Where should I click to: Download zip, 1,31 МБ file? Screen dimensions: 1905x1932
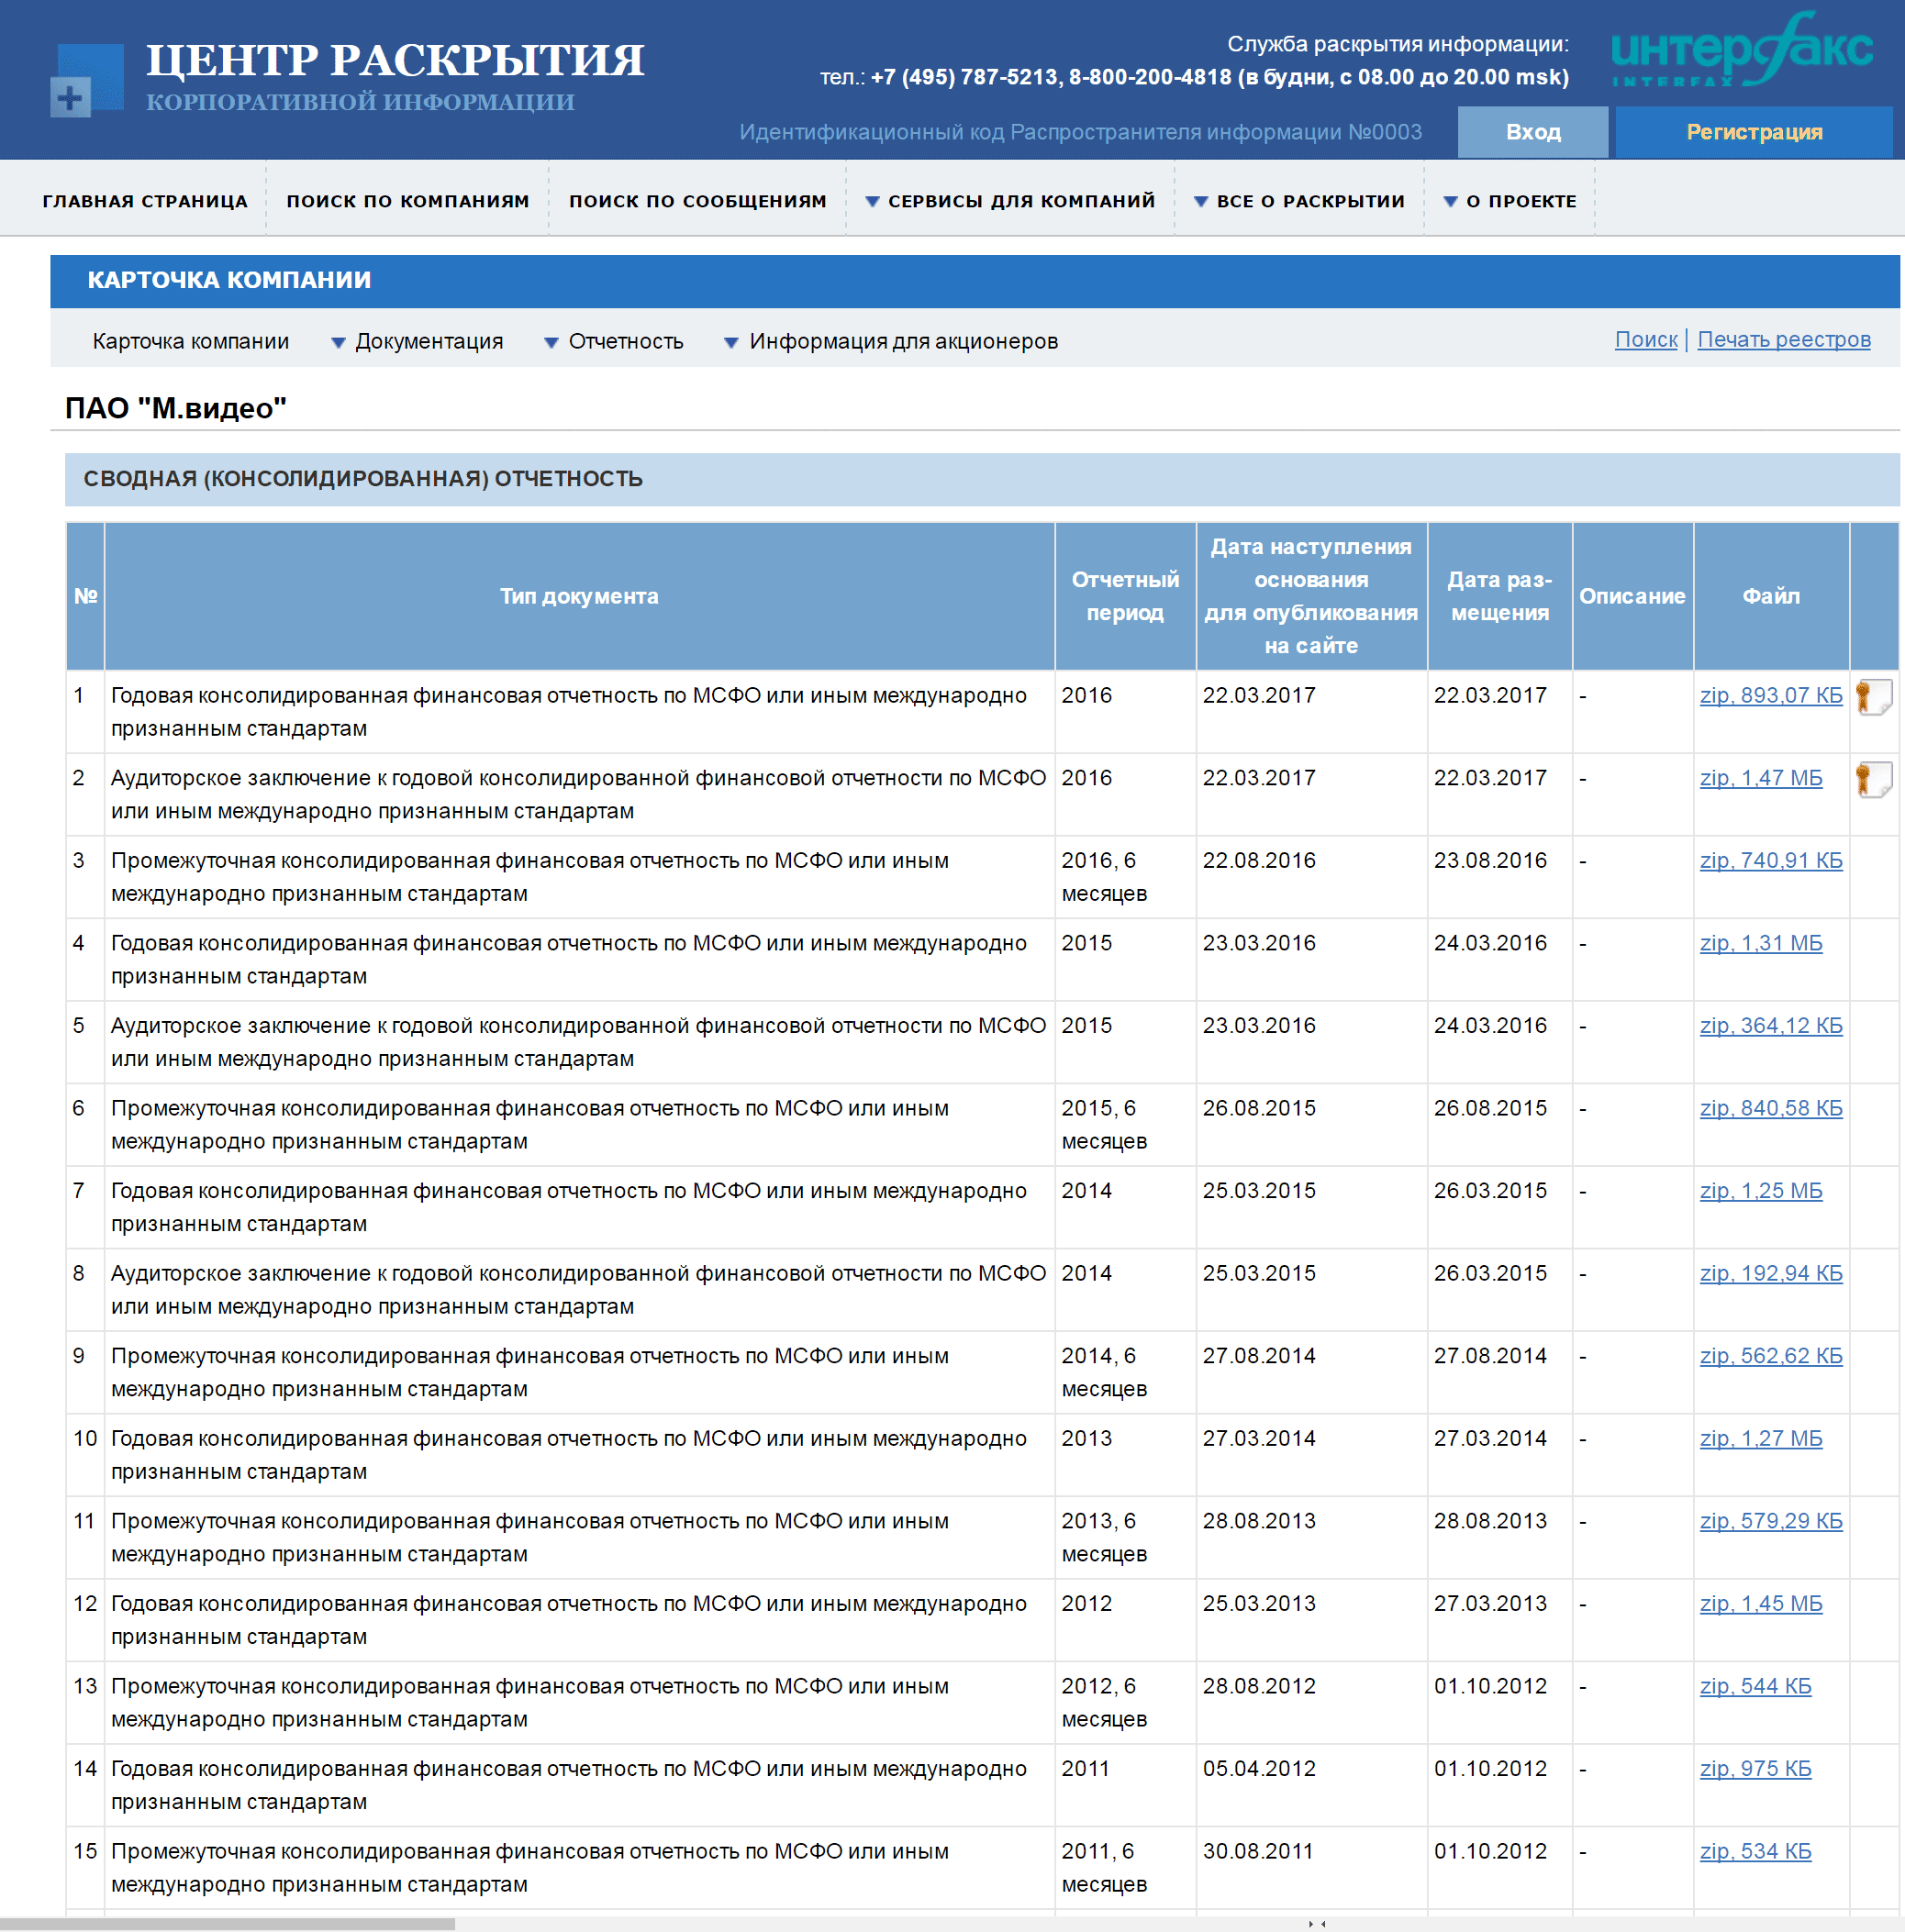[1761, 944]
